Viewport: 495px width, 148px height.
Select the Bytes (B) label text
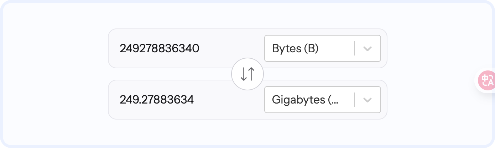pos(295,48)
